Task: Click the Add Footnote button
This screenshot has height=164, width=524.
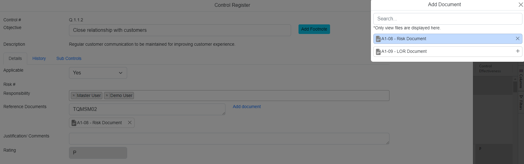Action: (x=314, y=29)
